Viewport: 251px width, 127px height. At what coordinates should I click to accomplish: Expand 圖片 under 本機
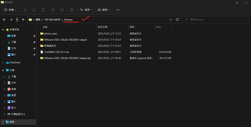coord(5,102)
